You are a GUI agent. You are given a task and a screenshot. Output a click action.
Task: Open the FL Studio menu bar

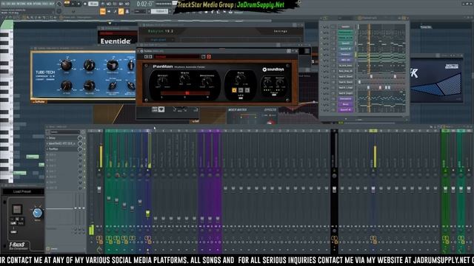(x=28, y=4)
